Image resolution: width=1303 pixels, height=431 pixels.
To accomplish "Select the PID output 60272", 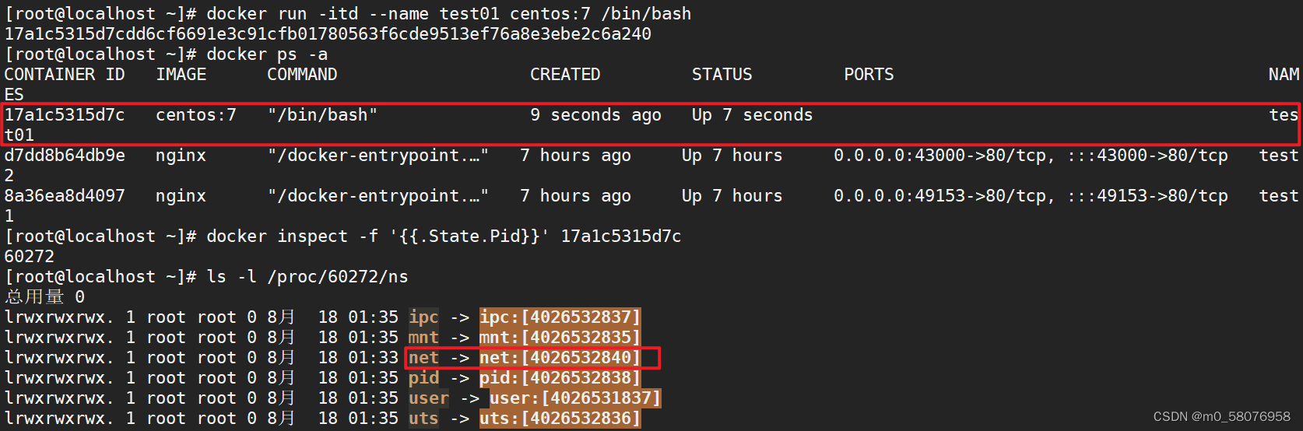I will [x=30, y=257].
